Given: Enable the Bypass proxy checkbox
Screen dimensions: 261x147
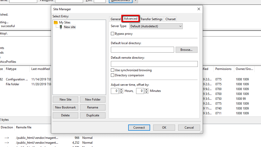Looking at the screenshot, I should pos(112,33).
